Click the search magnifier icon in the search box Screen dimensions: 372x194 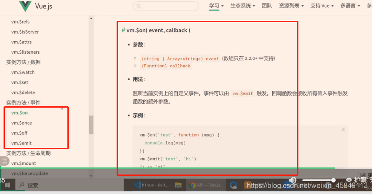pos(139,6)
